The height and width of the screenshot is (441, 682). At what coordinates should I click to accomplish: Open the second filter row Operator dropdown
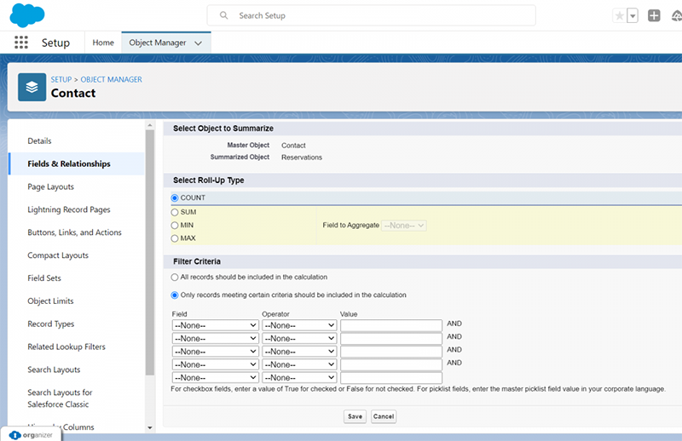tap(299, 339)
